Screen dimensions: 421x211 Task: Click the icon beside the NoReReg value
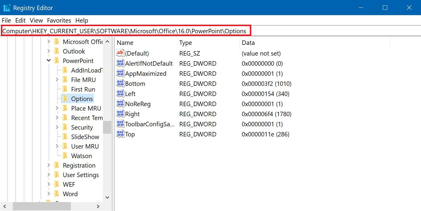pos(120,104)
